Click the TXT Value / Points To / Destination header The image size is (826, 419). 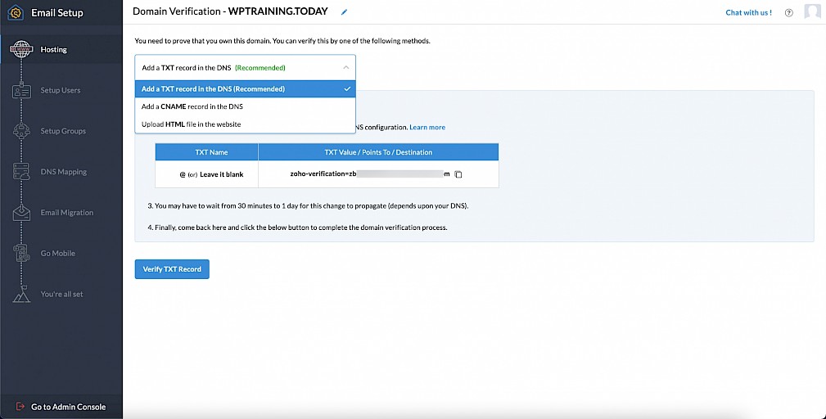pyautogui.click(x=378, y=152)
